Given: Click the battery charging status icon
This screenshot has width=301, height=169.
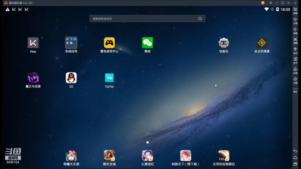Looking at the screenshot, I should pos(277,9).
